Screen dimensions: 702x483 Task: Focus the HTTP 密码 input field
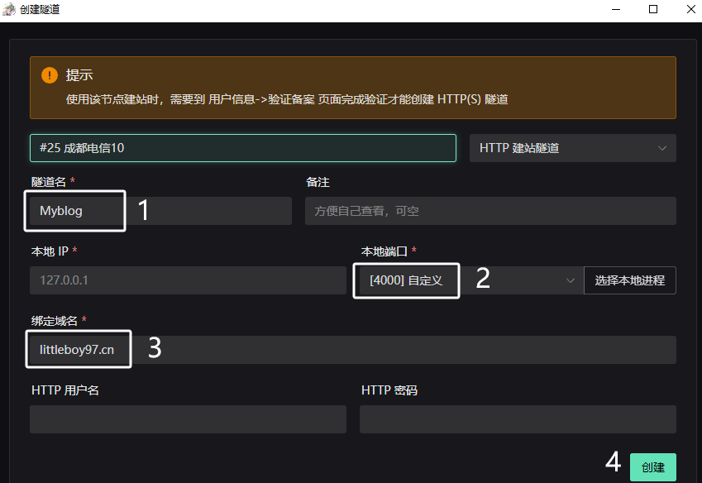tap(518, 419)
